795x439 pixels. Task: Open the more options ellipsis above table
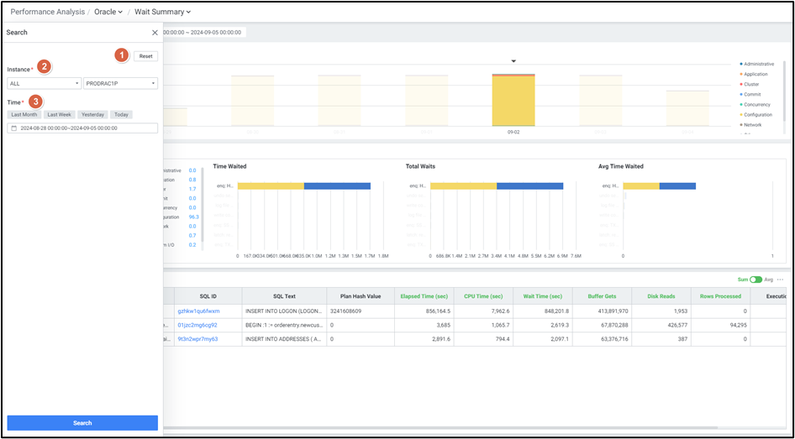780,280
